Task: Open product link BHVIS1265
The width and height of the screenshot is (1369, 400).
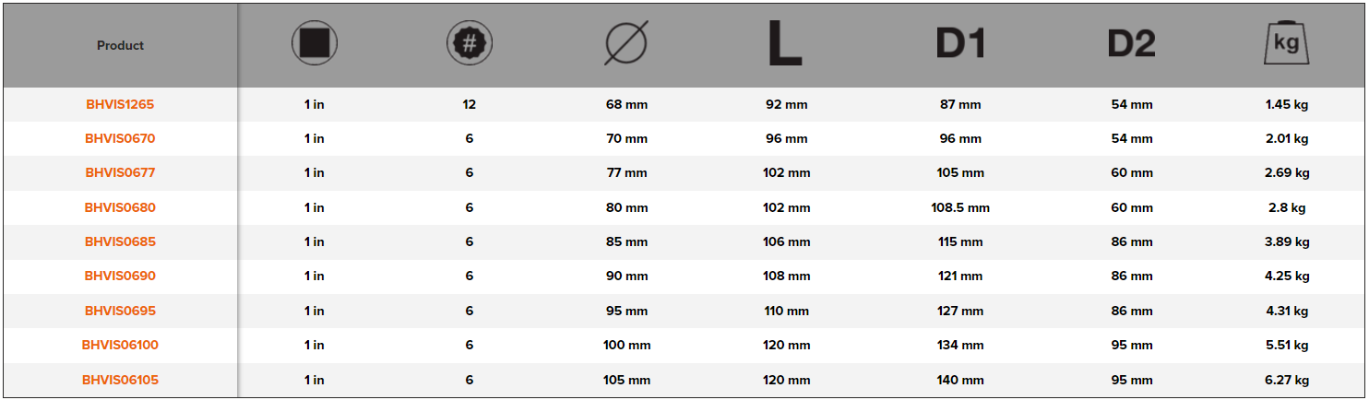Action: [120, 104]
